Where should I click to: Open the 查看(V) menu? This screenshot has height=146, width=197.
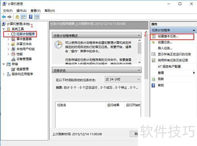[35, 11]
